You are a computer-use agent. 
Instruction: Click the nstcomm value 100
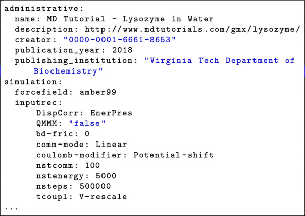point(92,166)
